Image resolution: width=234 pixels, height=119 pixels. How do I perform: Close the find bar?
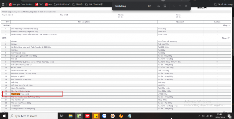(x=186, y=6)
